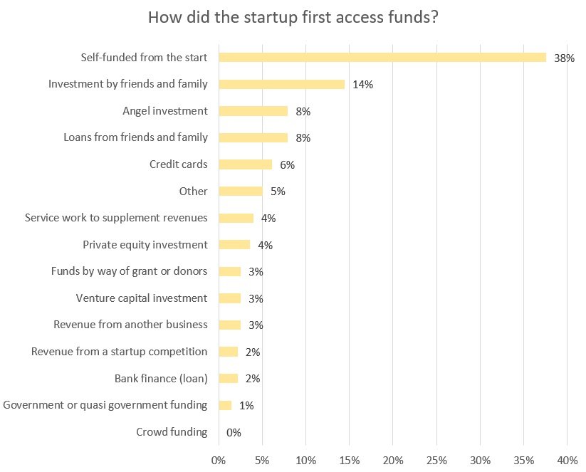Click the Venture capital investment label
The image size is (586, 472).
point(141,298)
